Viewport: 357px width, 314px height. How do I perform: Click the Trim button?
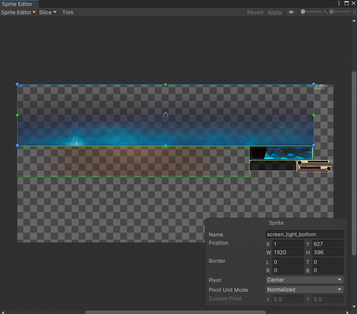tap(68, 12)
